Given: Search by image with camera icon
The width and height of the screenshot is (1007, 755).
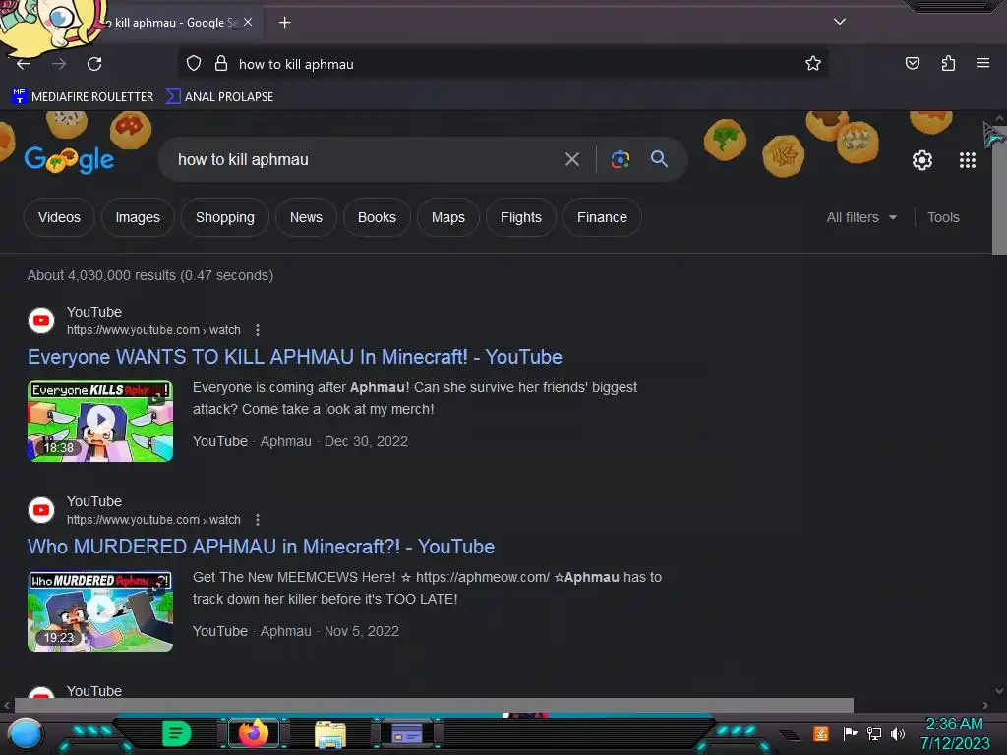Looking at the screenshot, I should [x=620, y=159].
